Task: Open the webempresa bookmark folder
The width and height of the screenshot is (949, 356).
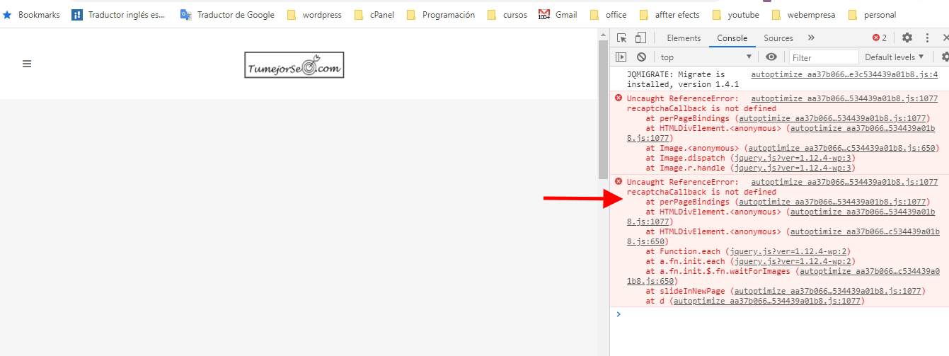Action: coord(805,14)
